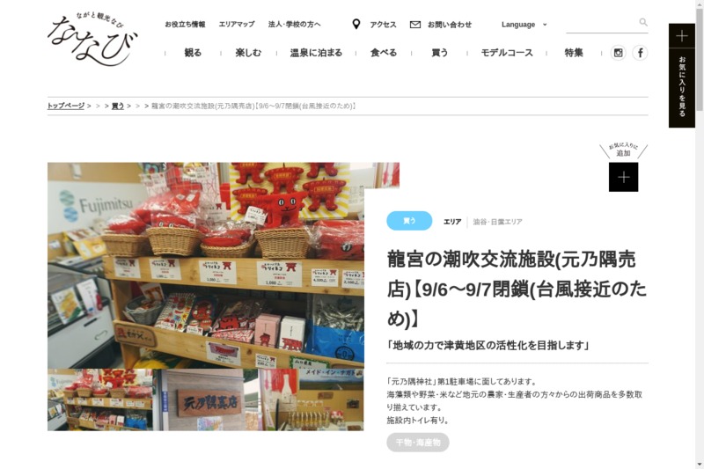Screen dimensions: 704x469
Task: Click the access map pin icon
Action: [x=356, y=25]
